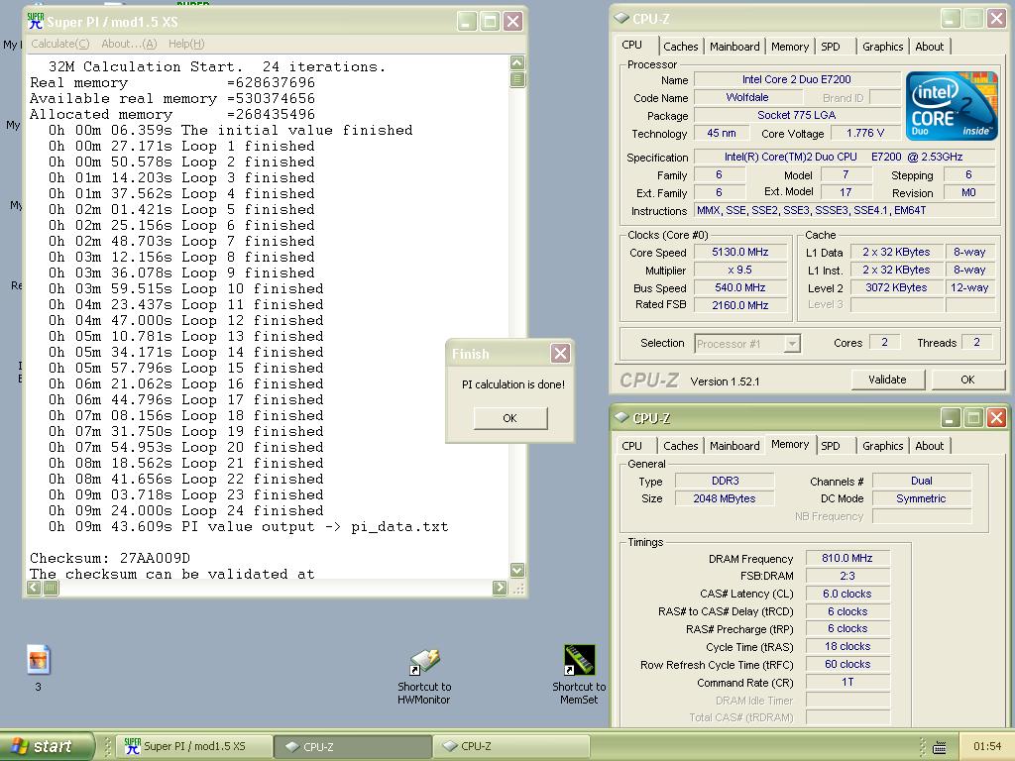Image resolution: width=1015 pixels, height=761 pixels.
Task: Click the memory Size value 2048 MBytes
Action: (x=725, y=498)
